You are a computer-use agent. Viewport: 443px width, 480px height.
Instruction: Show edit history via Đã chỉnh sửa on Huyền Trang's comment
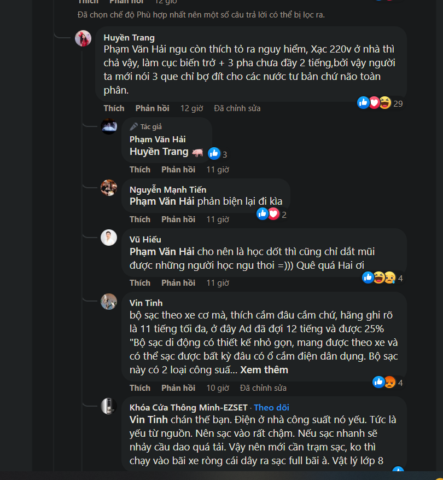(x=237, y=108)
